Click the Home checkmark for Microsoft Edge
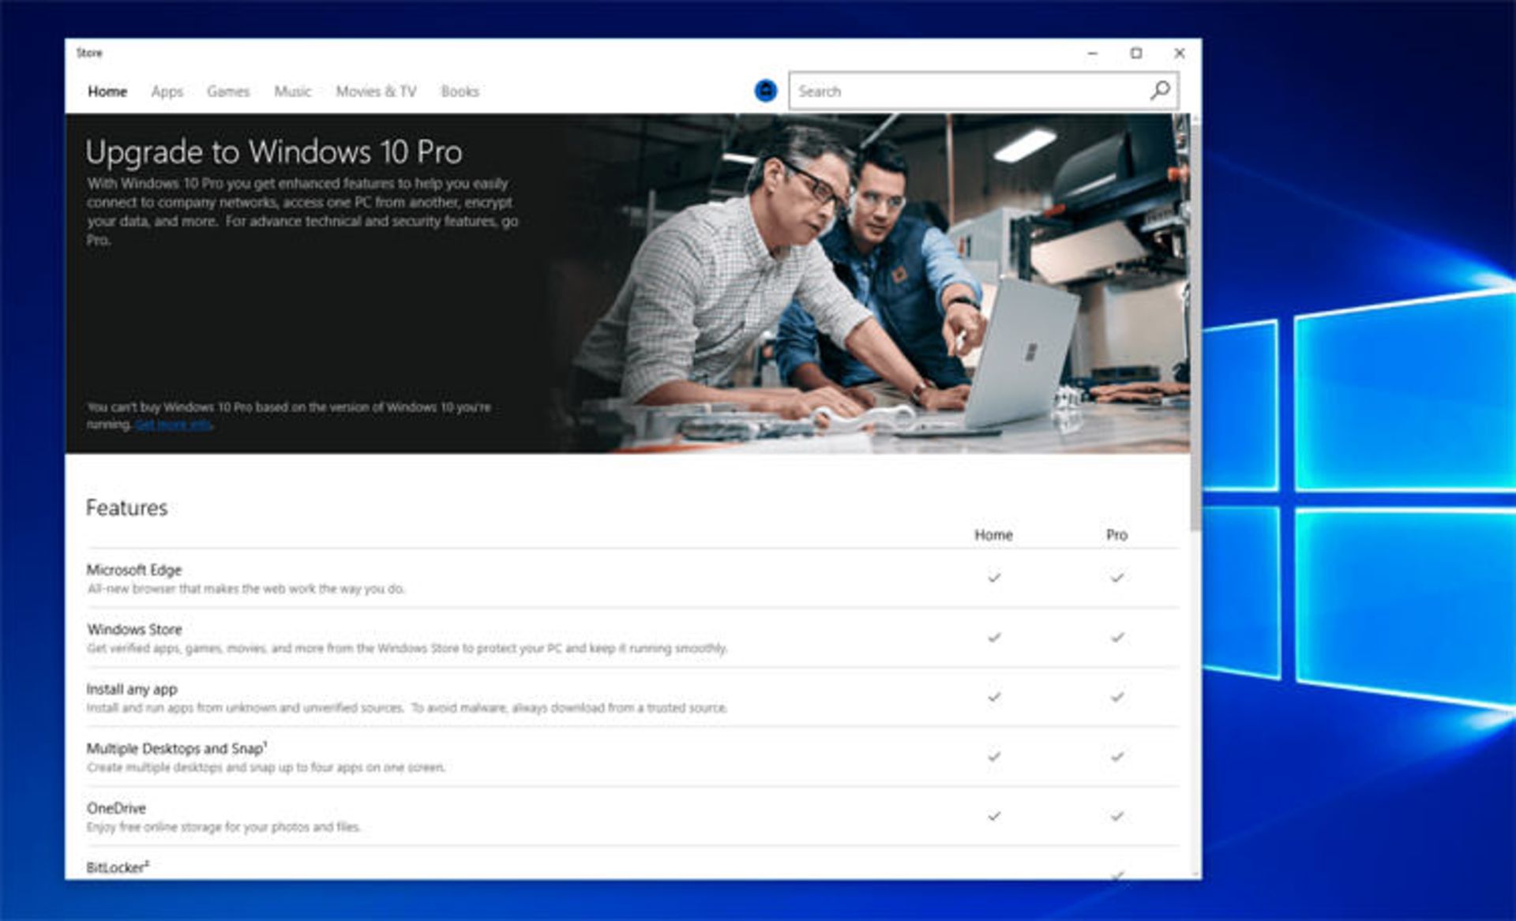The image size is (1516, 921). coord(994,578)
